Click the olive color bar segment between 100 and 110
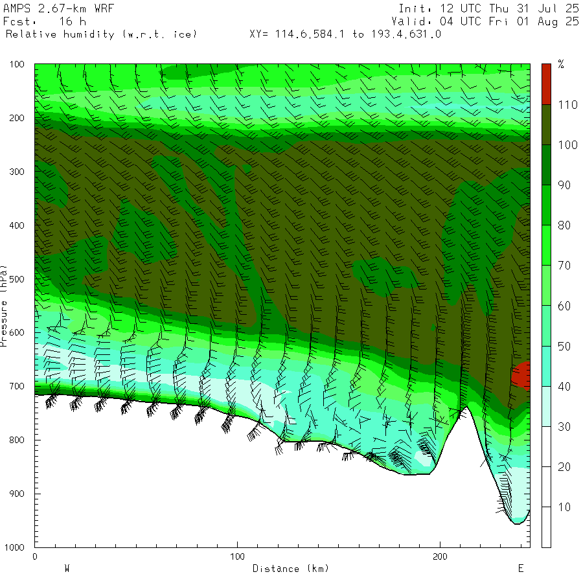 (546, 124)
